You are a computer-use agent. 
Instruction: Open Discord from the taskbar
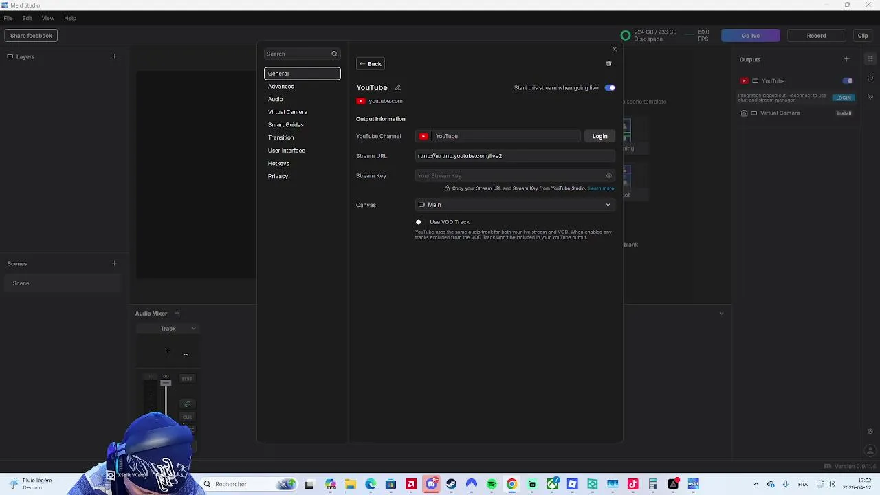point(431,484)
